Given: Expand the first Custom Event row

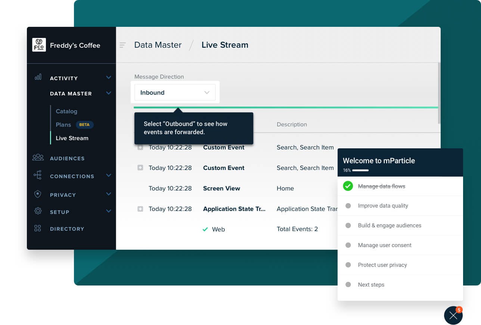Looking at the screenshot, I should tap(140, 148).
